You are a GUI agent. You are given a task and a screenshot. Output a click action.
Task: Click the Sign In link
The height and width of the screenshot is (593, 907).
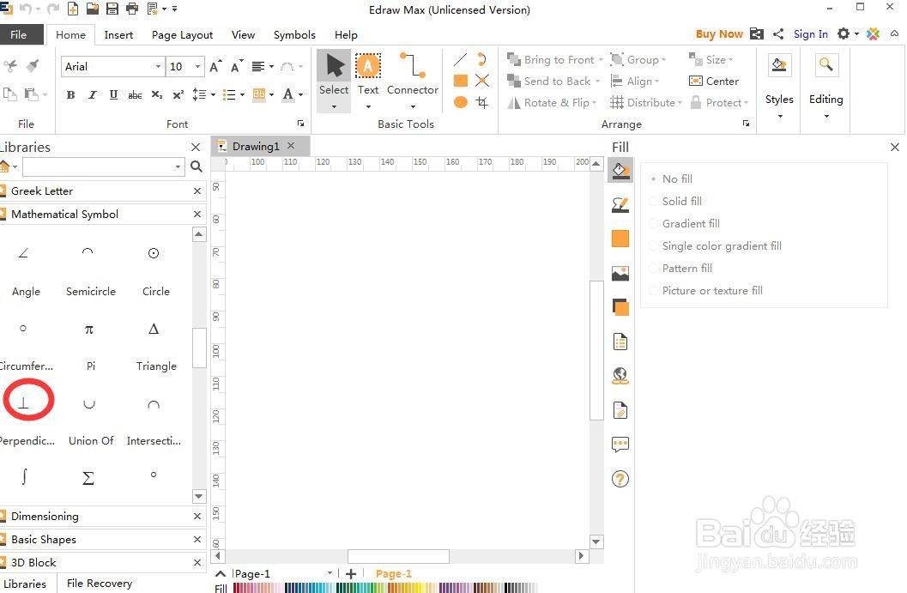coord(810,34)
